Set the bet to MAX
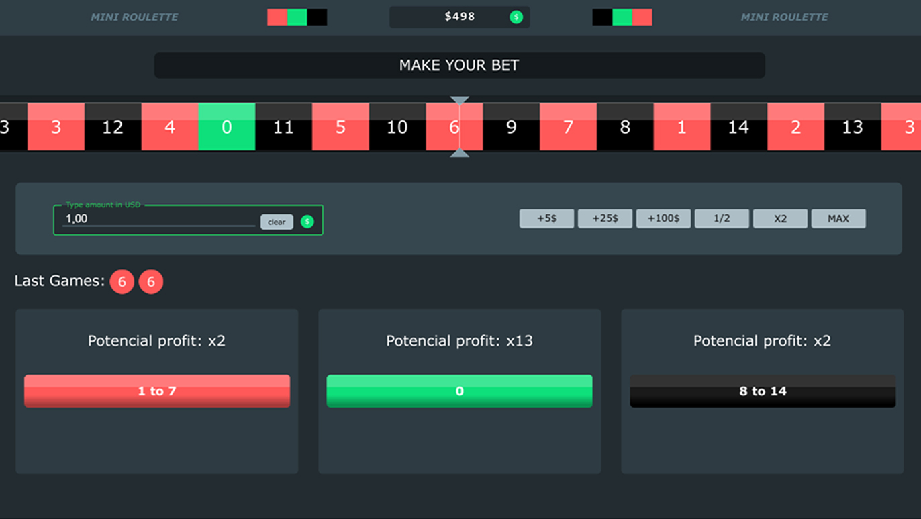Viewport: 921px width, 519px height. (x=838, y=218)
